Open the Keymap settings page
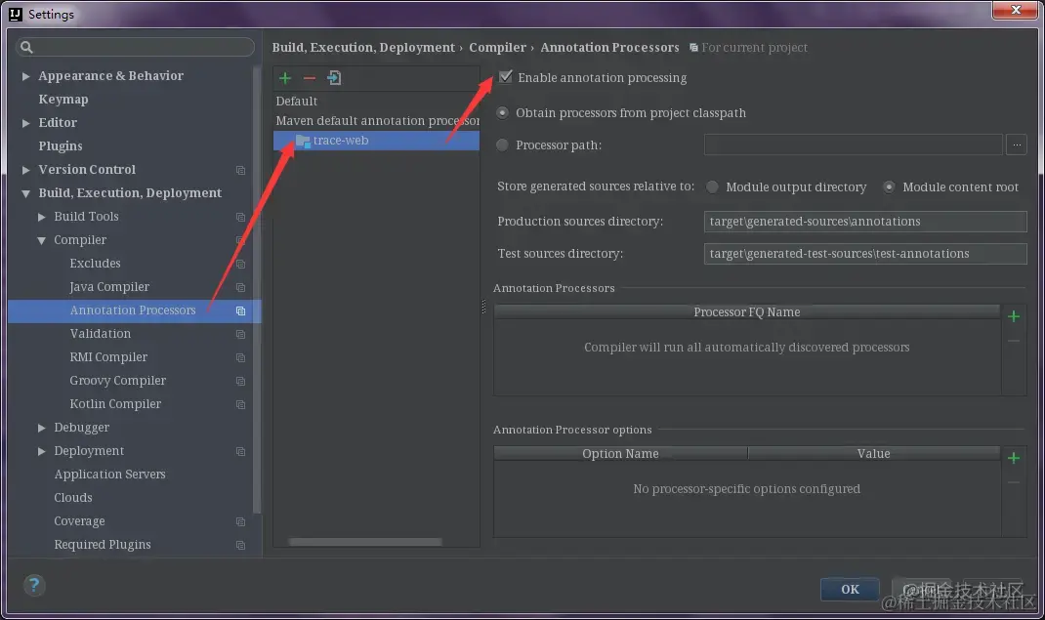The width and height of the screenshot is (1045, 620). click(63, 100)
